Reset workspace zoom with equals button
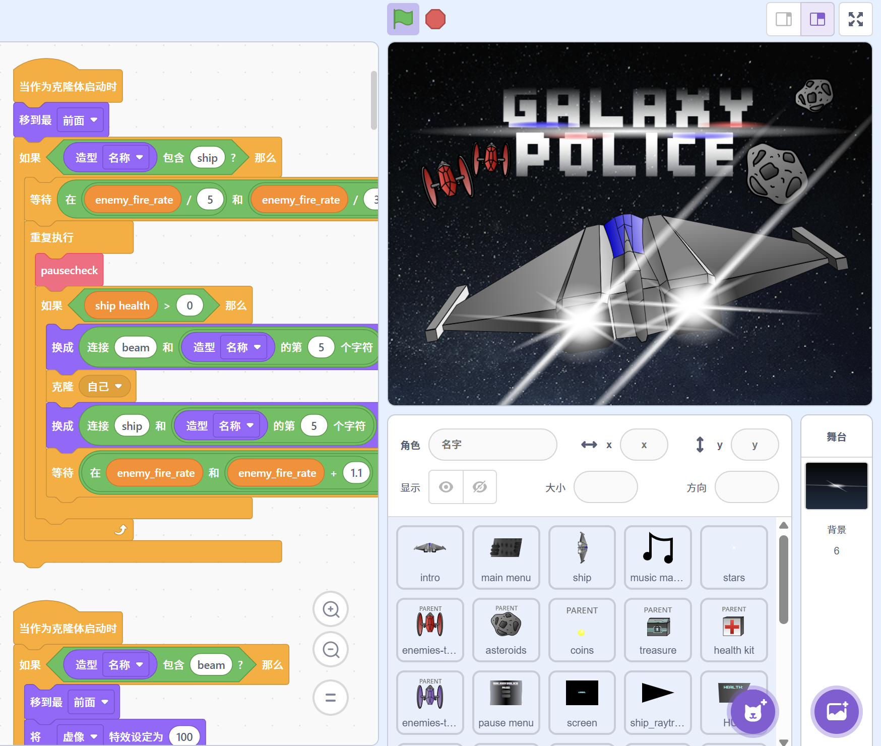881x746 pixels. click(331, 698)
